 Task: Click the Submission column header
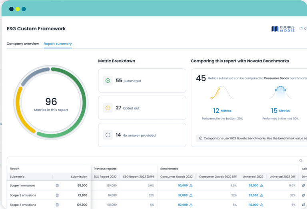click(x=79, y=176)
